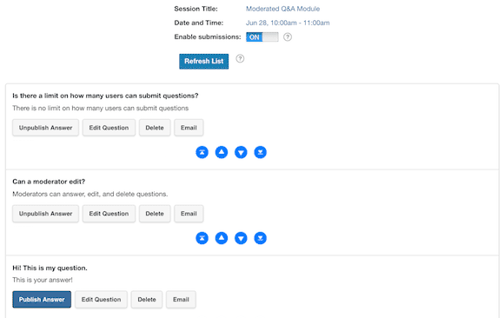Edit the 'Can a moderator edit?' question
The height and width of the screenshot is (318, 504).
(109, 214)
